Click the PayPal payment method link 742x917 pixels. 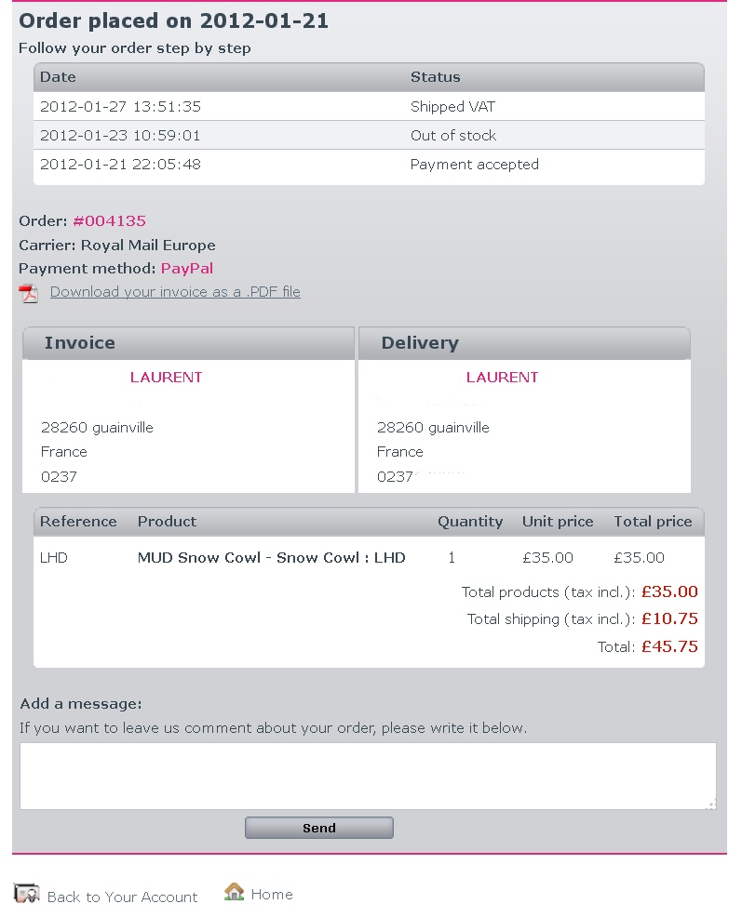[186, 269]
